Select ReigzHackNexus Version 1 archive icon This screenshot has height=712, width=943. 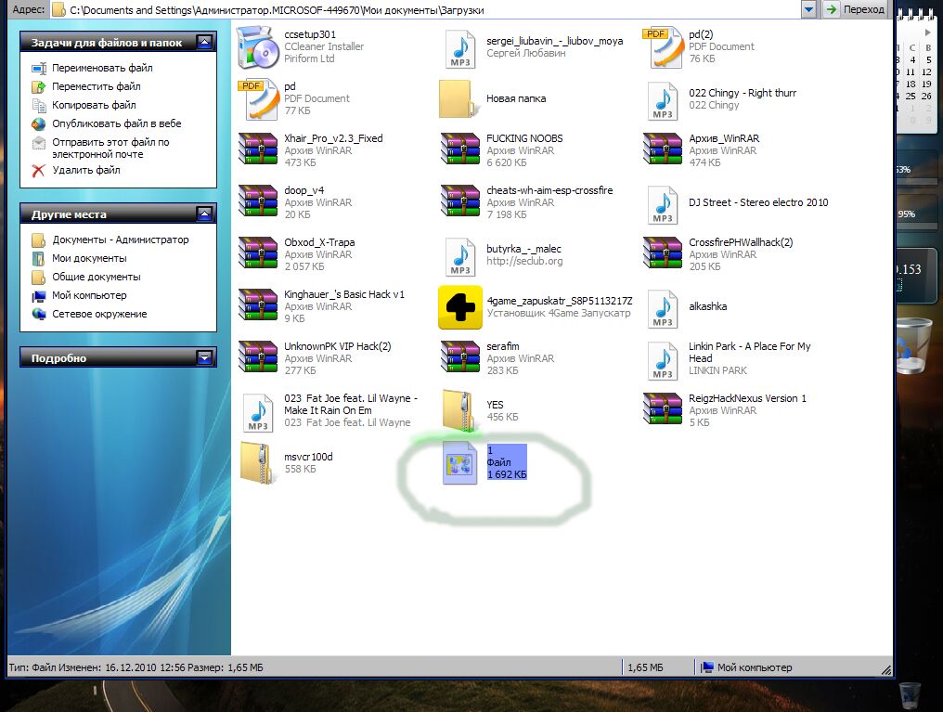click(x=663, y=408)
